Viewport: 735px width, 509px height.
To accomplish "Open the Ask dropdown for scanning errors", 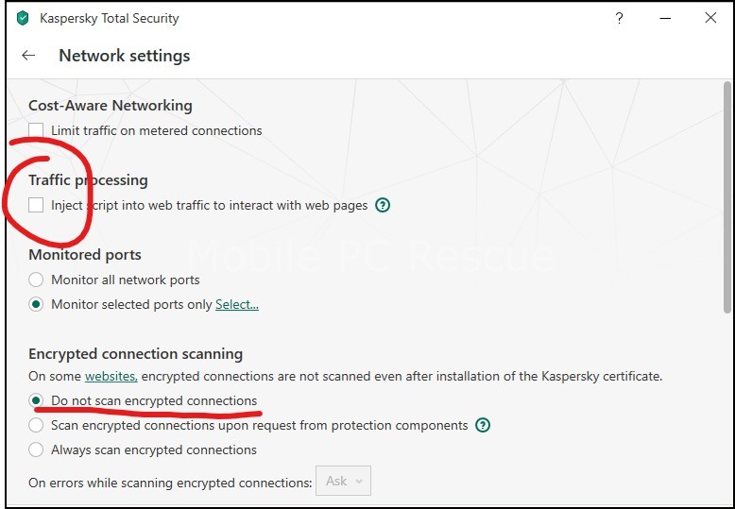I will pos(343,481).
